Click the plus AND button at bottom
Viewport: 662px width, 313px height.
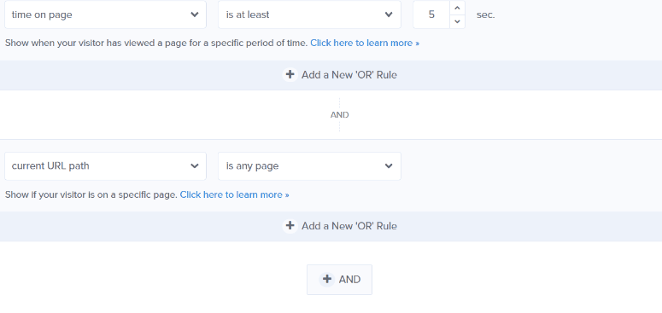coord(339,280)
